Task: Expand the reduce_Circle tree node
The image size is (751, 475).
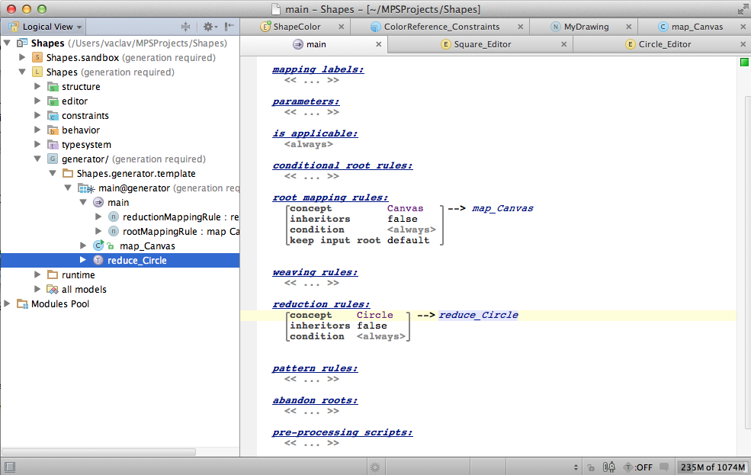Action: [x=83, y=260]
